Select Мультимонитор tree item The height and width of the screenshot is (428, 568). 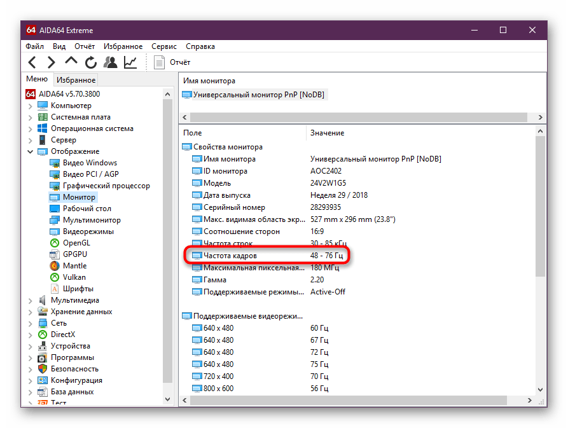(x=92, y=220)
